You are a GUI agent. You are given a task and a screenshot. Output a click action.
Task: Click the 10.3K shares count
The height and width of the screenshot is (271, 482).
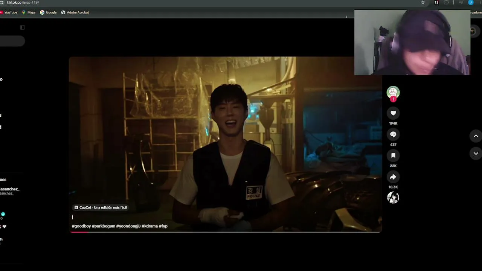pyautogui.click(x=393, y=187)
